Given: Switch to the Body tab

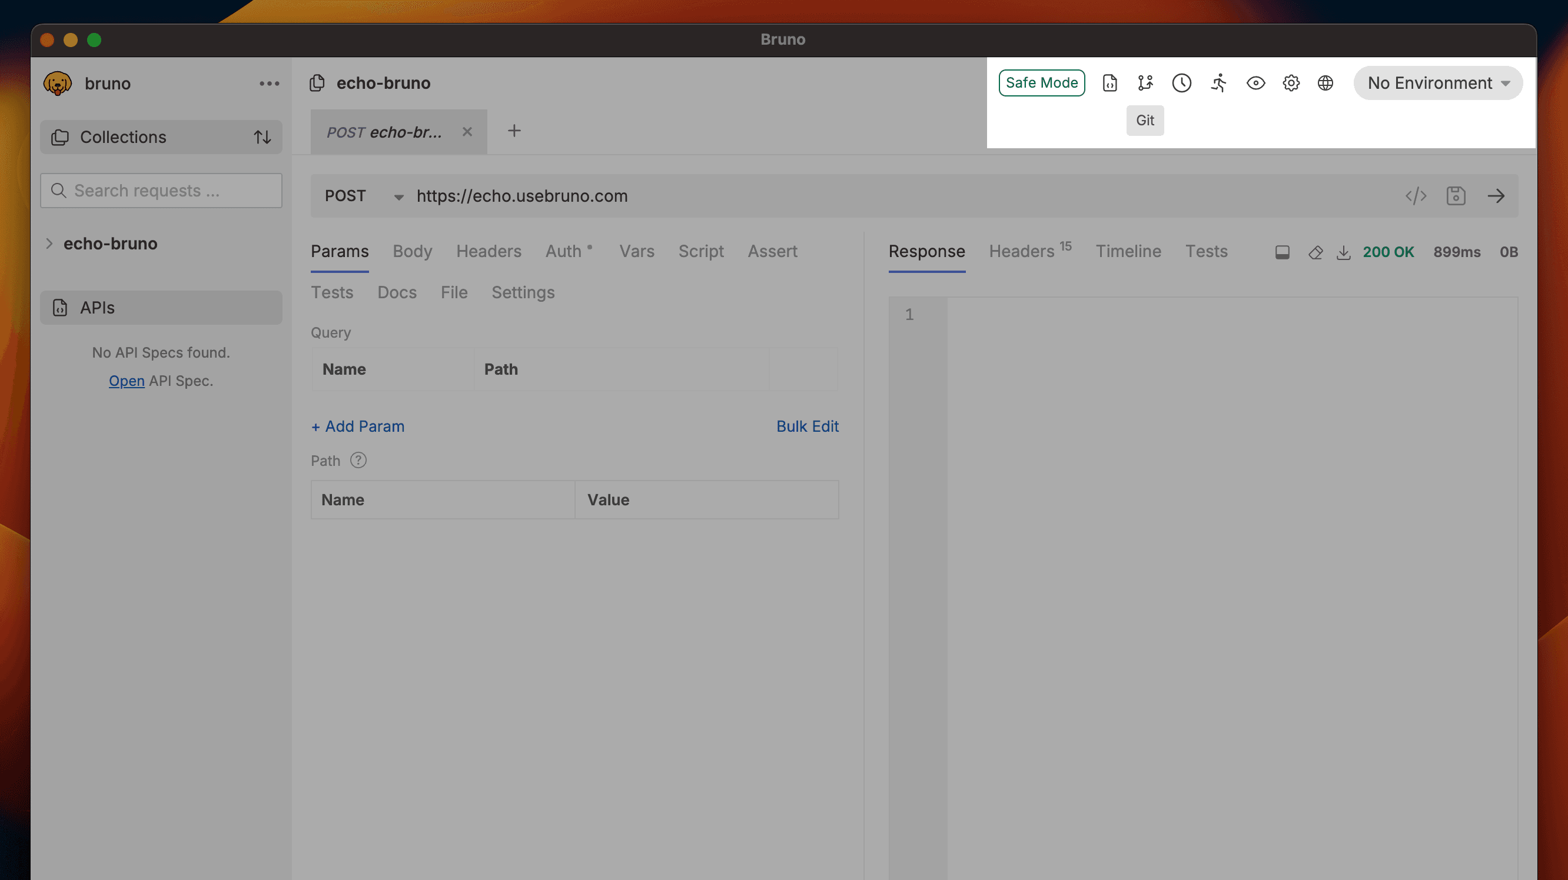Looking at the screenshot, I should coord(412,251).
